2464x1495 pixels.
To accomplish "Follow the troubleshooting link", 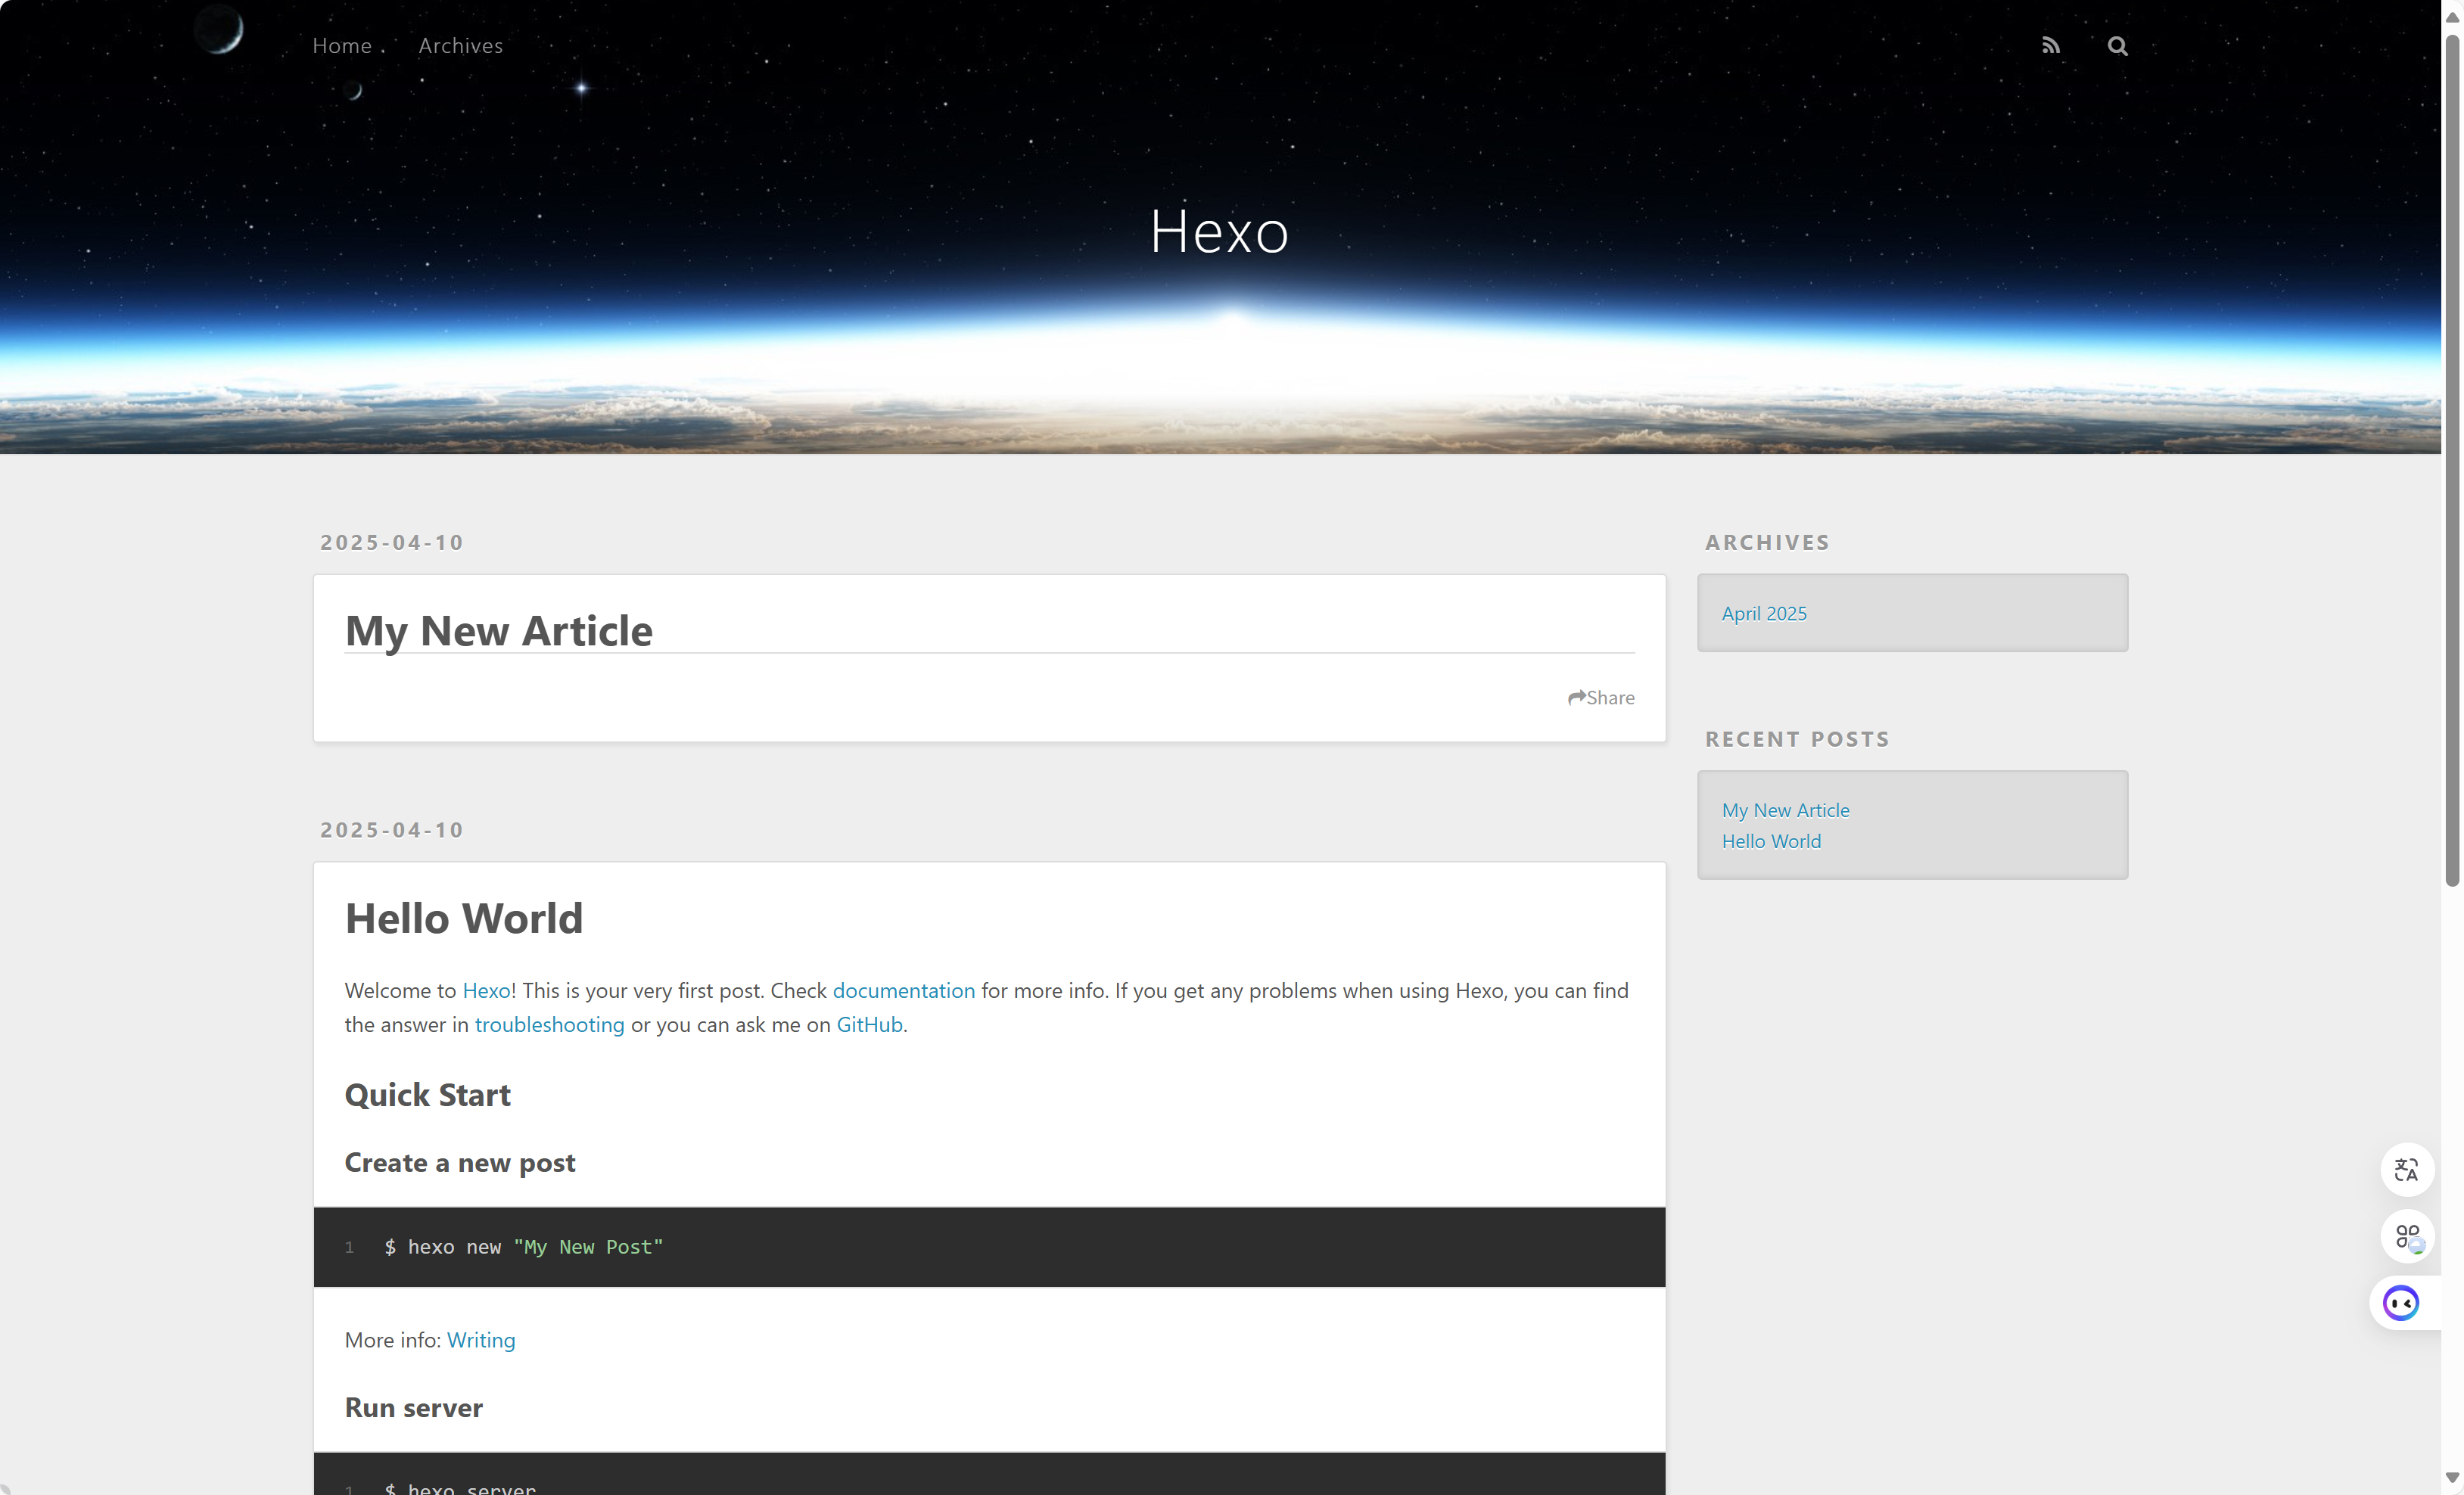I will [549, 1024].
